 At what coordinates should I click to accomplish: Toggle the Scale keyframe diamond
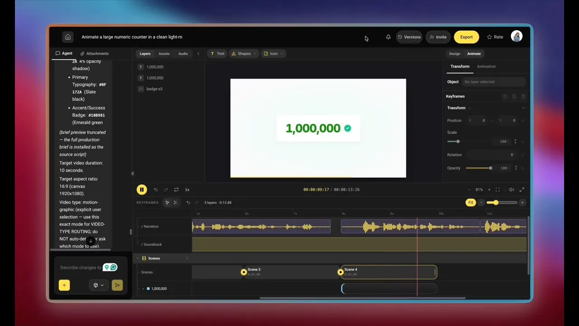coord(523,142)
